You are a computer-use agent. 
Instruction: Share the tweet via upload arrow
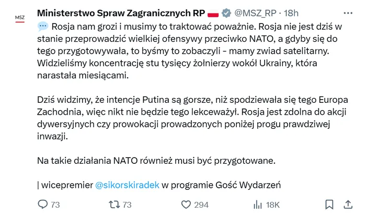point(348,204)
